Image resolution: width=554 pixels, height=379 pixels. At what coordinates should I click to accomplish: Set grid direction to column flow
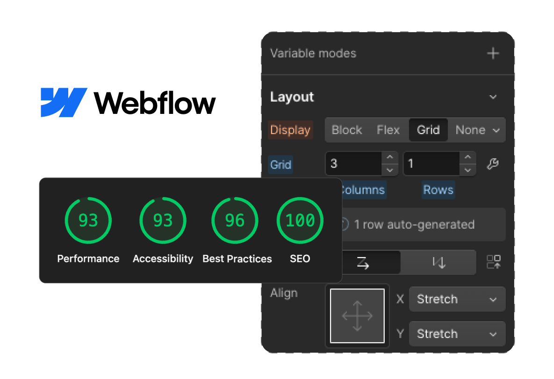tap(439, 263)
